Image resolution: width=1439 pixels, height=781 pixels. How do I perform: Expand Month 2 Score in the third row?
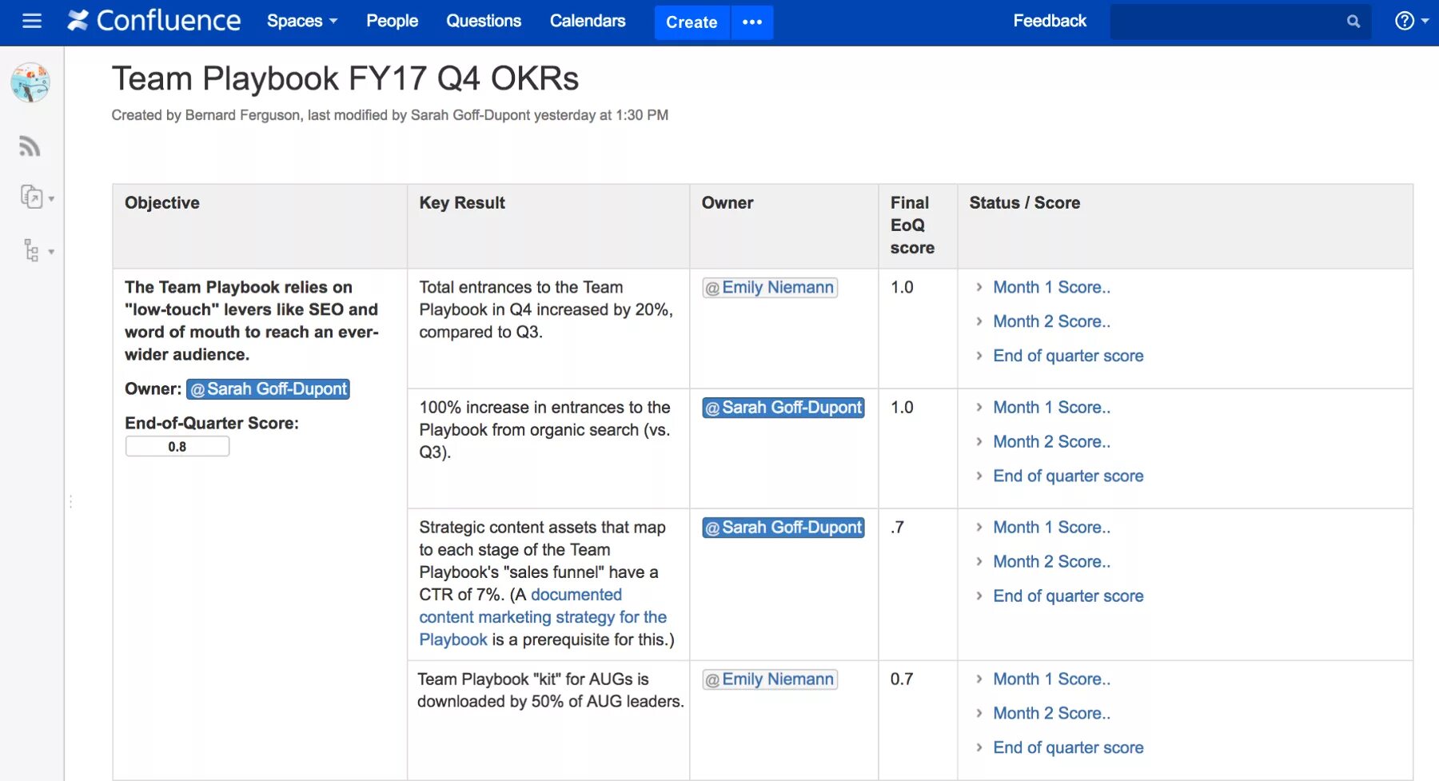coord(1050,561)
